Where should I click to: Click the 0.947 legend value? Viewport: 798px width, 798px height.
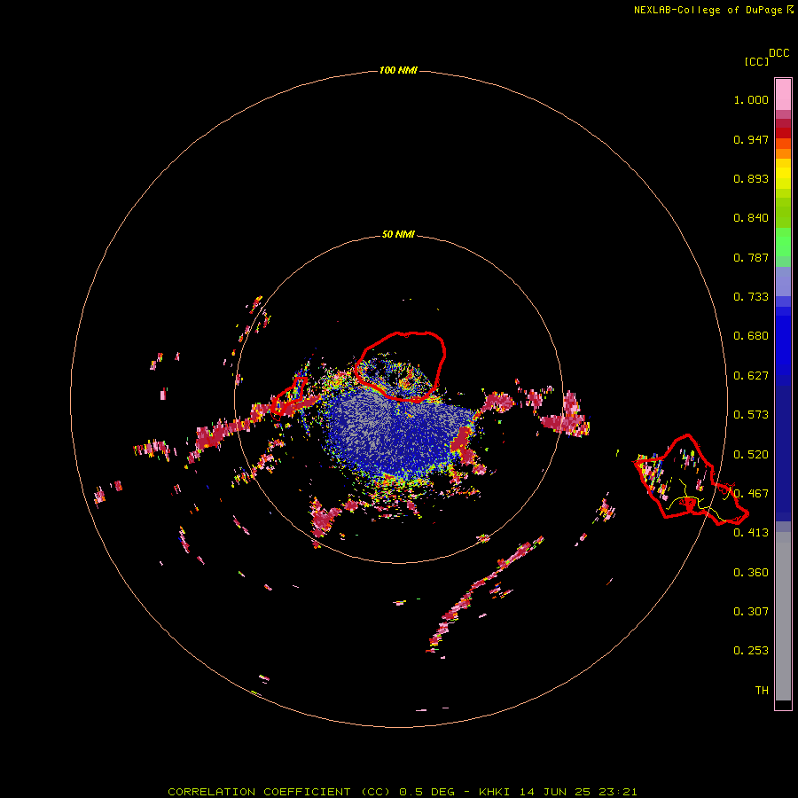(x=751, y=139)
